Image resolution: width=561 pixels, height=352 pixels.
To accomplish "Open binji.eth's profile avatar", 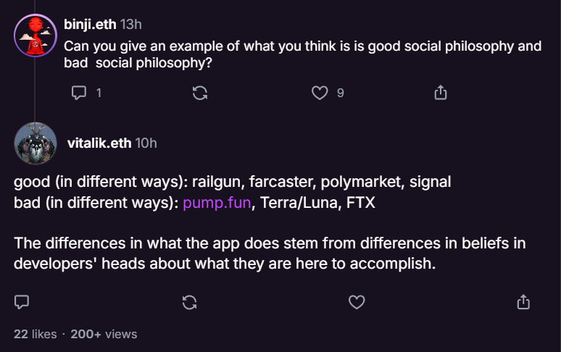I will (x=35, y=35).
